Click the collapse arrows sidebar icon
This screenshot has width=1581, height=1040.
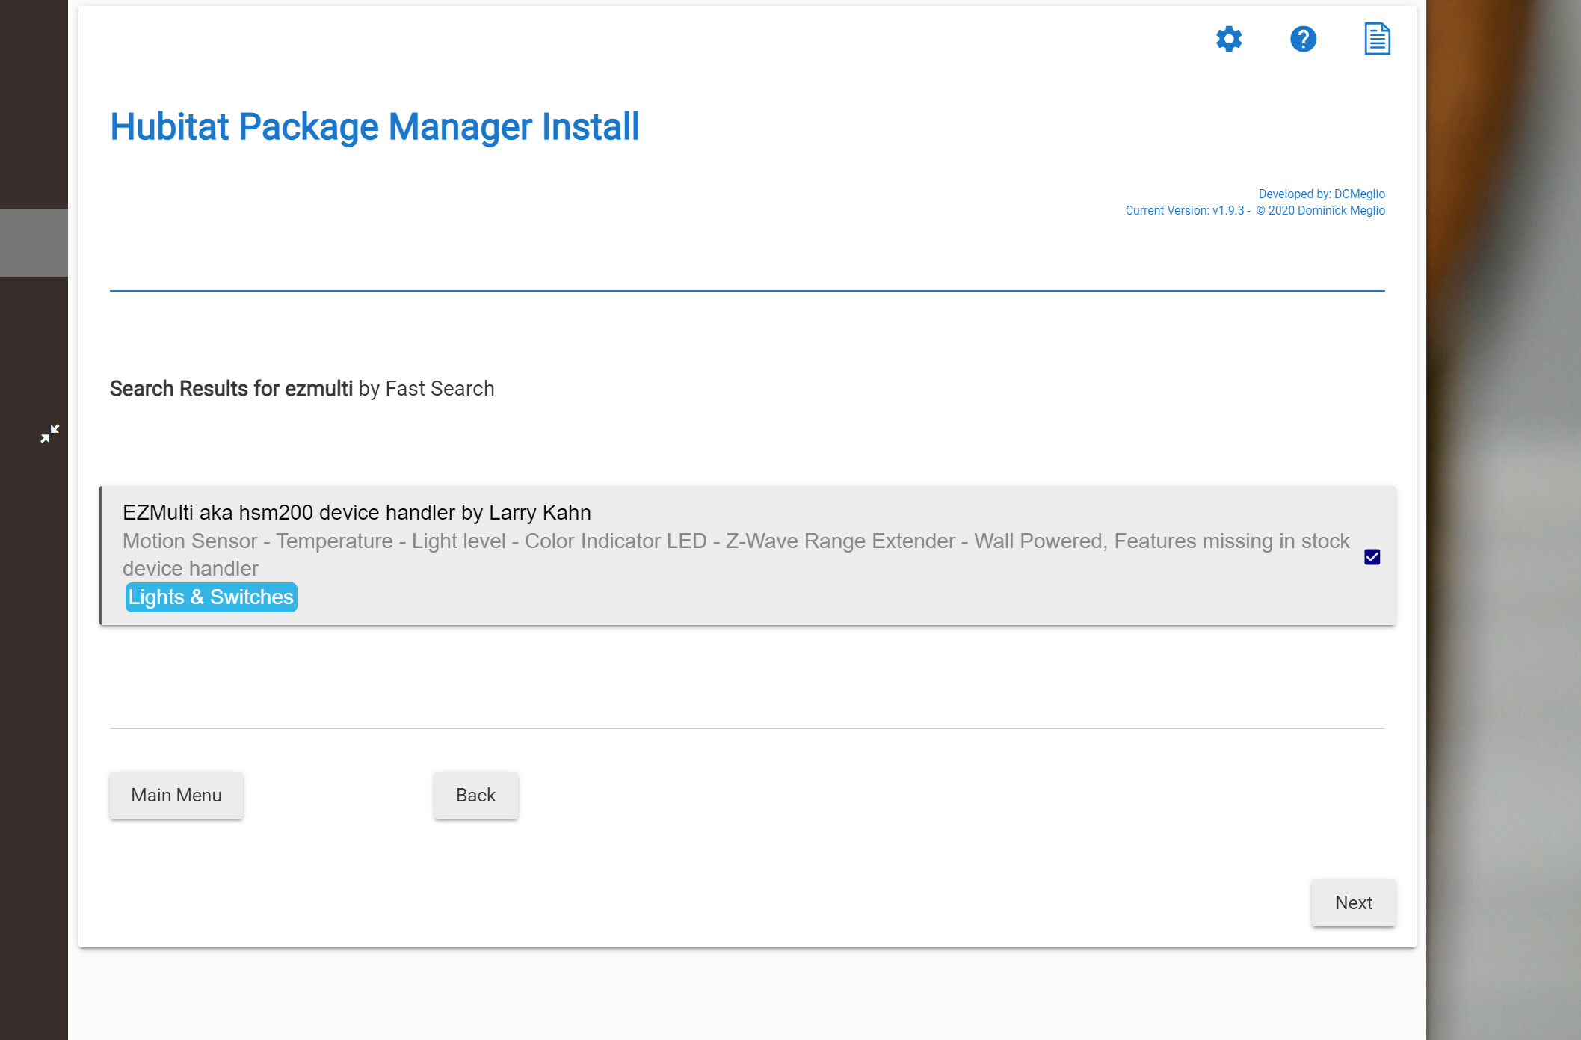50,434
